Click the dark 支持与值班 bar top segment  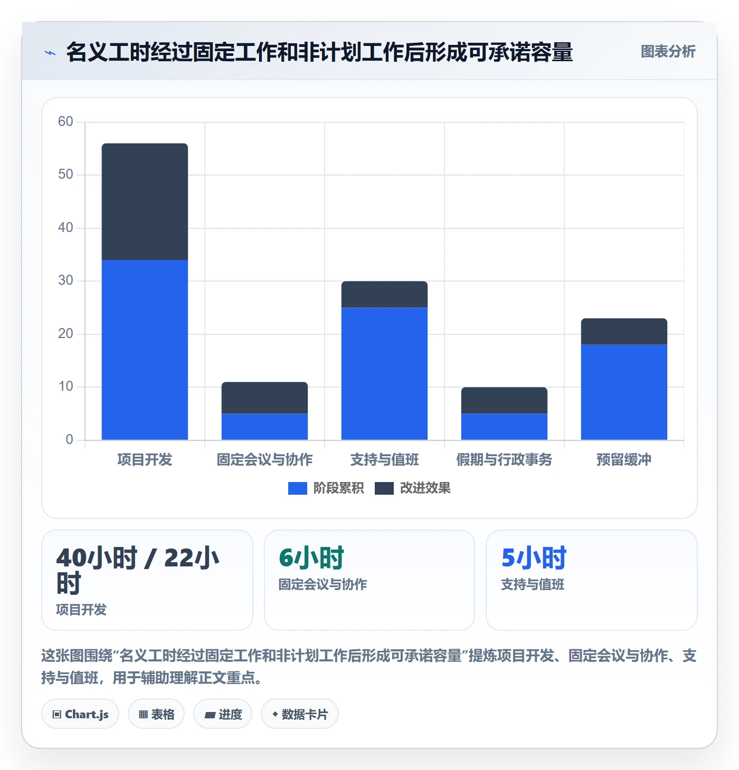384,294
